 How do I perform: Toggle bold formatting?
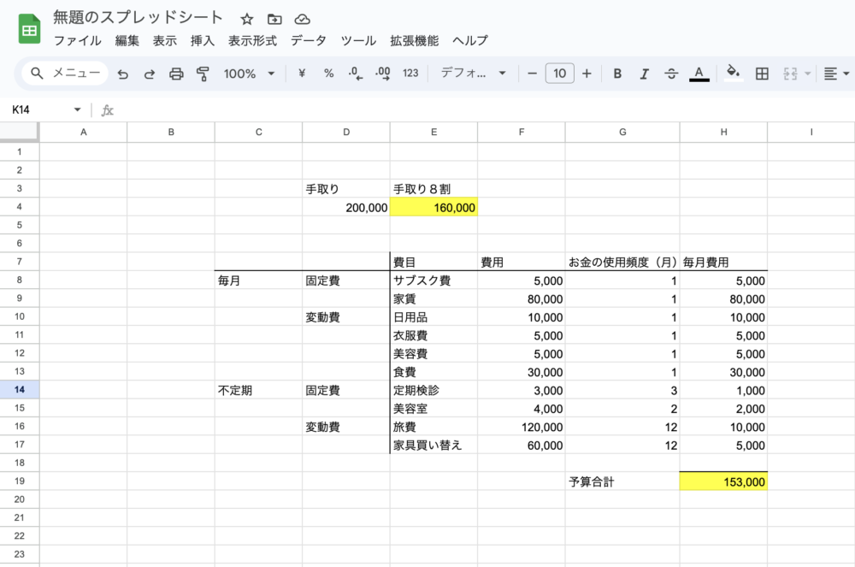617,74
